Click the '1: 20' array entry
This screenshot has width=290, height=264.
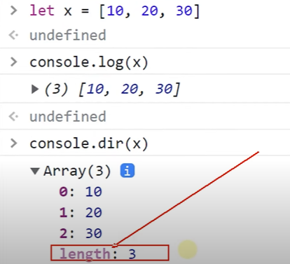pos(81,212)
